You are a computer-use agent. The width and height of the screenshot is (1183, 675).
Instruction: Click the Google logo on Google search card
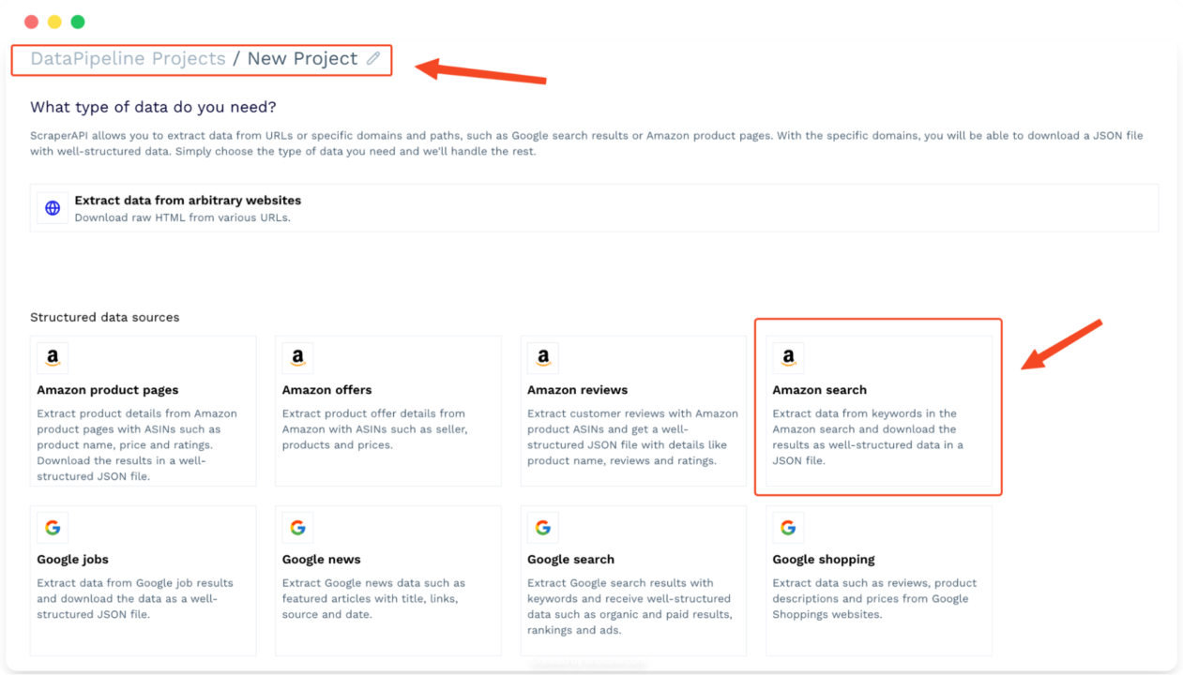point(543,528)
